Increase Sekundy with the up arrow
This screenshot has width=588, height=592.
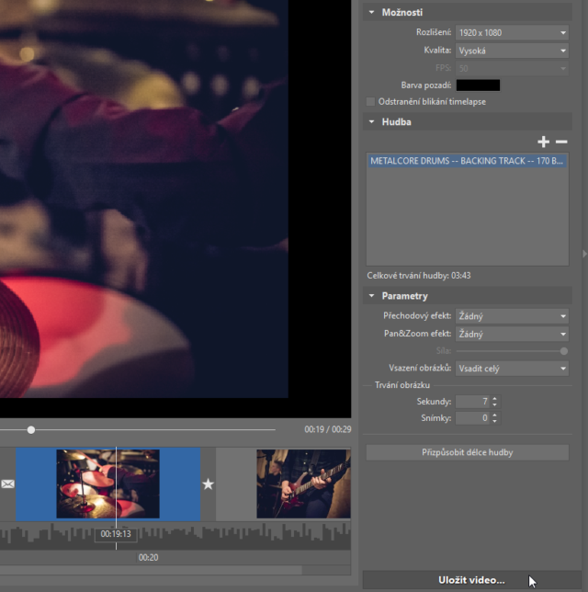pyautogui.click(x=495, y=398)
